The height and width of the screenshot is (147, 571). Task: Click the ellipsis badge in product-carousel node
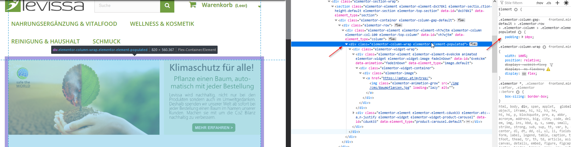click(468, 122)
